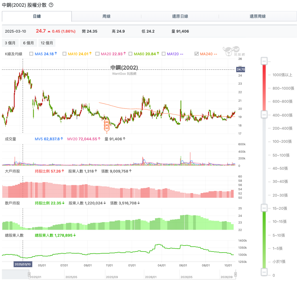The height and width of the screenshot is (282, 297).
Task: Click the 600~800張 legend label
Action: (x=283, y=102)
